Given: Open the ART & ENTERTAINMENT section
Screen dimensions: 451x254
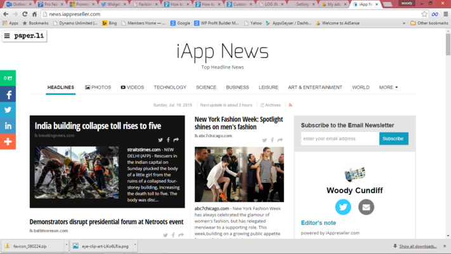Looking at the screenshot, I should point(315,87).
